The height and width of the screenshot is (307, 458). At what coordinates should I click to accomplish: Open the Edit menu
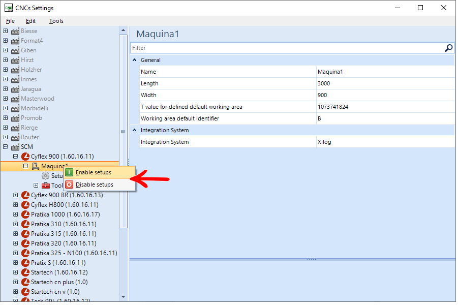pyautogui.click(x=30, y=21)
